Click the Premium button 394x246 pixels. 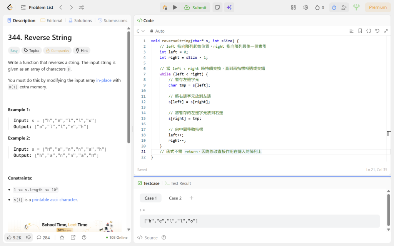coord(378,7)
